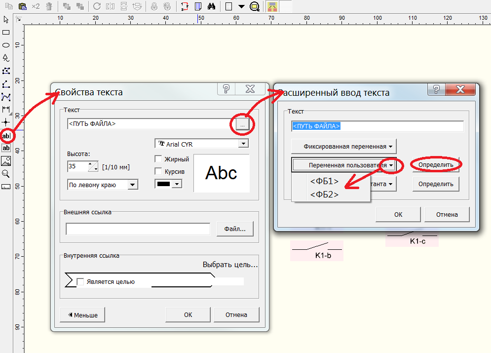Screen dimensions: 491x353
Task: Click the Внешняя ссылка input field
Action: tap(138, 229)
